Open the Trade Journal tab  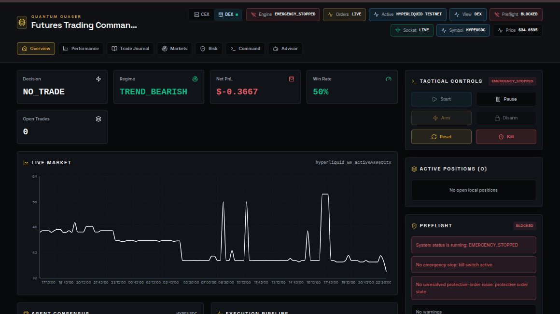coord(130,49)
